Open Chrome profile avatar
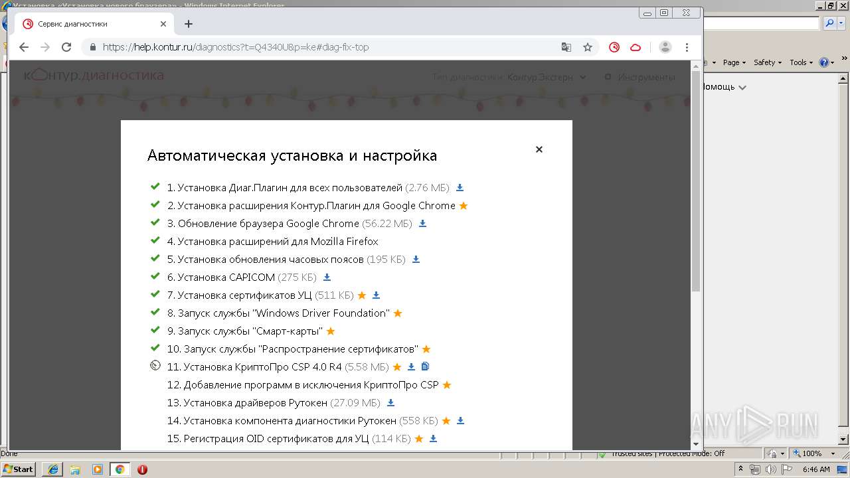Viewport: 850px width, 478px height. (x=665, y=47)
